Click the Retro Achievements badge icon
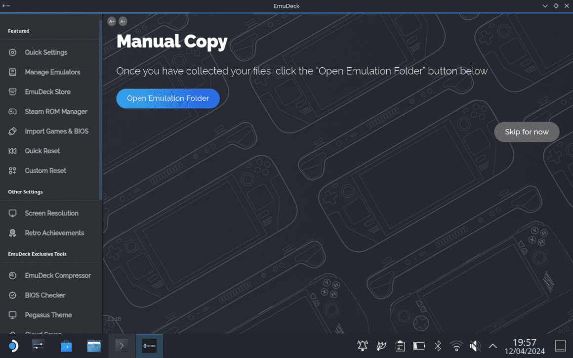Screen dimensions: 573x358 12,233
